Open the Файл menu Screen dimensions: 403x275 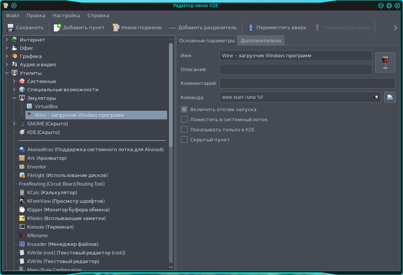pos(13,15)
